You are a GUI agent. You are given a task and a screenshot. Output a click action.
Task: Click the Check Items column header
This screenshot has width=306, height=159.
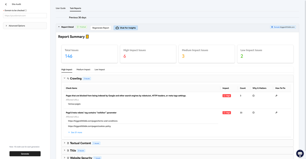click(71, 88)
